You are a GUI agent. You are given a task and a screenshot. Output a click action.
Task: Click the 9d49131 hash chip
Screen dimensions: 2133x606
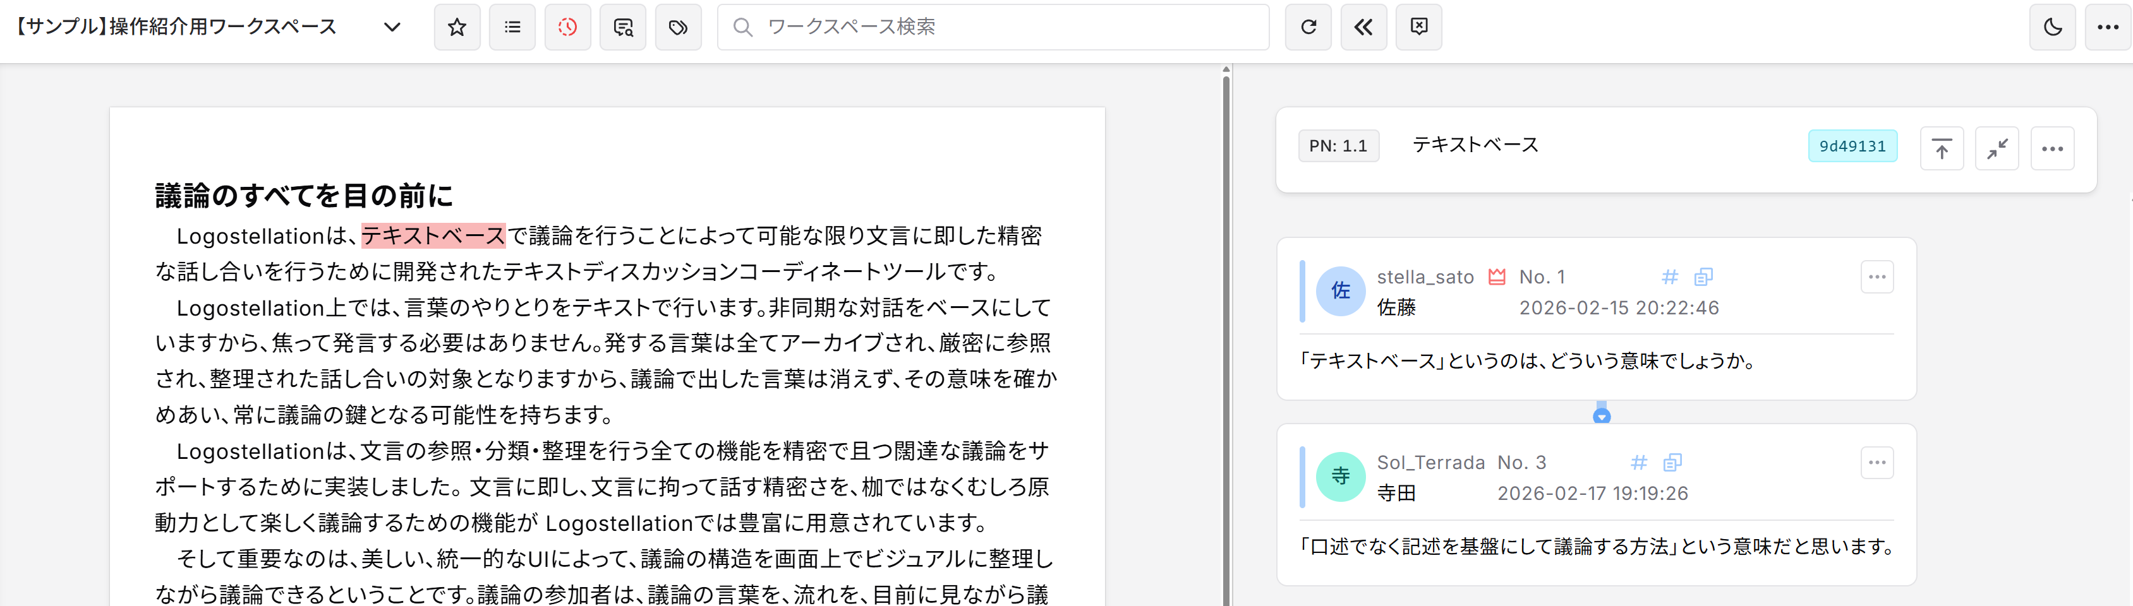[x=1853, y=146]
